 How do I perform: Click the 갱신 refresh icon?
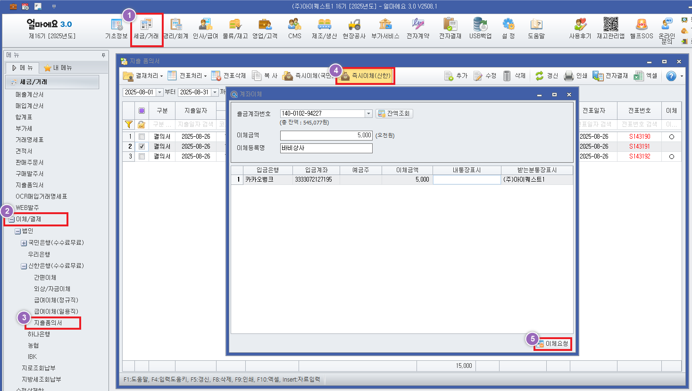[546, 76]
